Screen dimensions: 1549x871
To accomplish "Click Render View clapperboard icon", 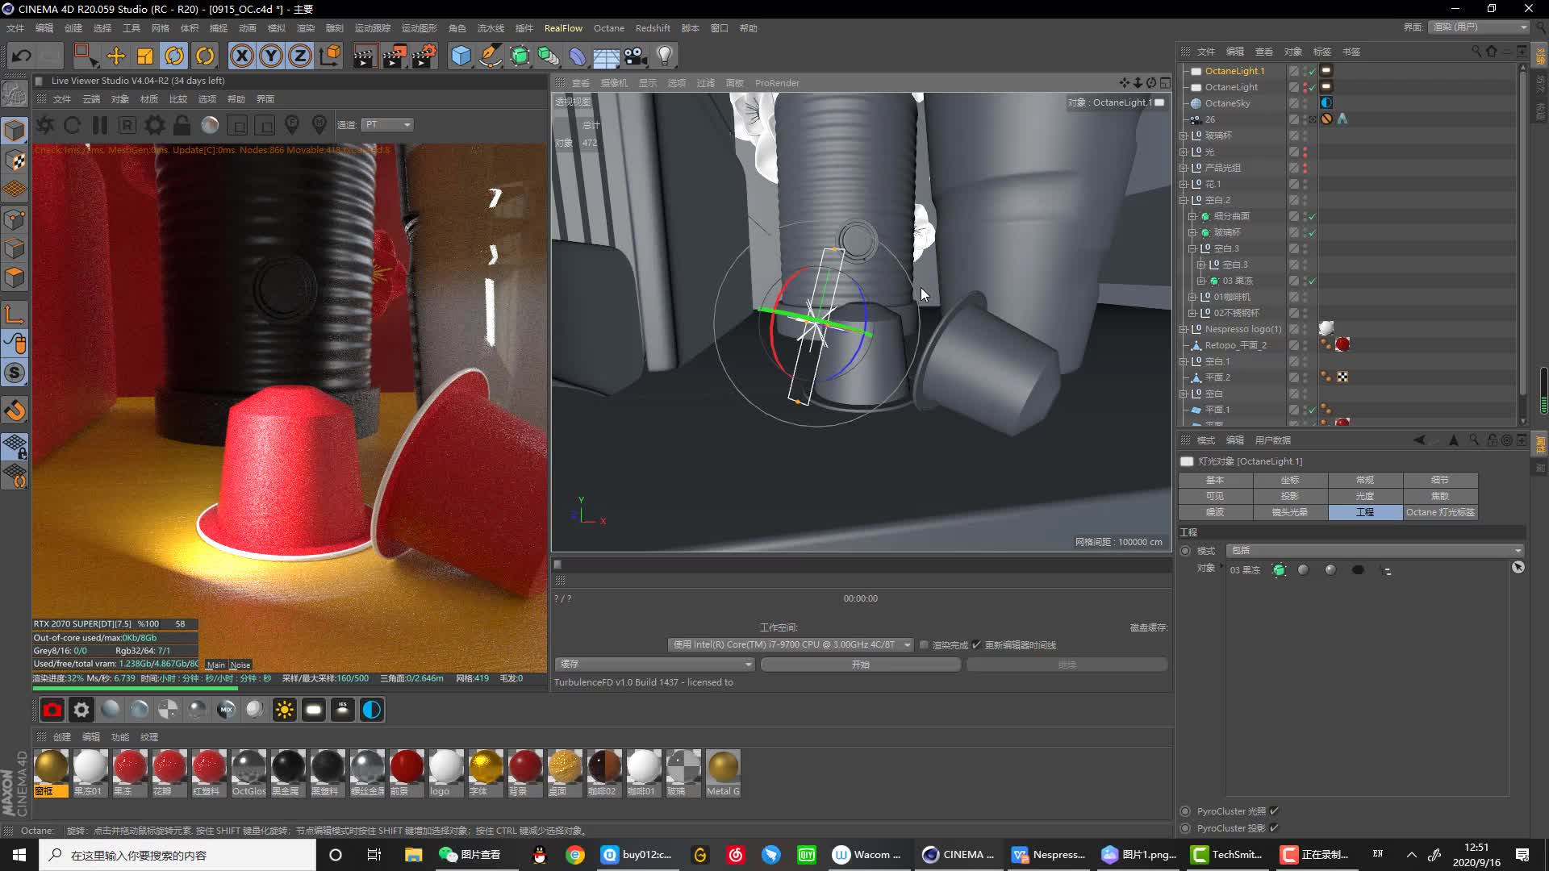I will point(364,56).
